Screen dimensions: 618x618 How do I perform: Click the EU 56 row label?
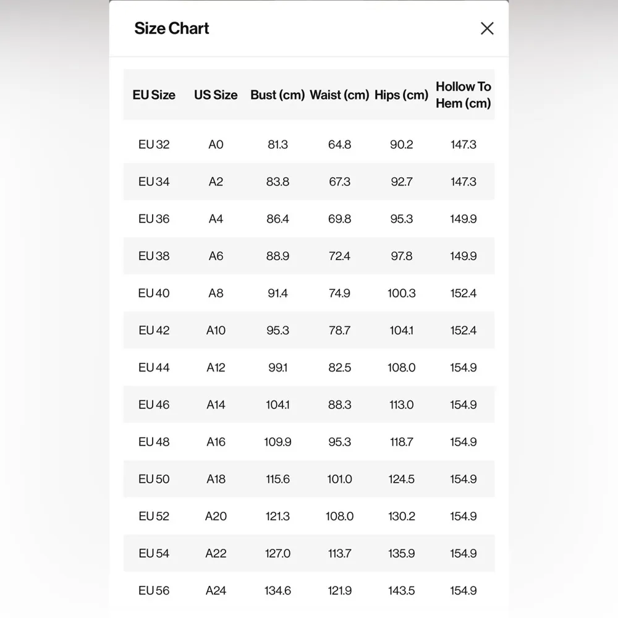tap(154, 591)
